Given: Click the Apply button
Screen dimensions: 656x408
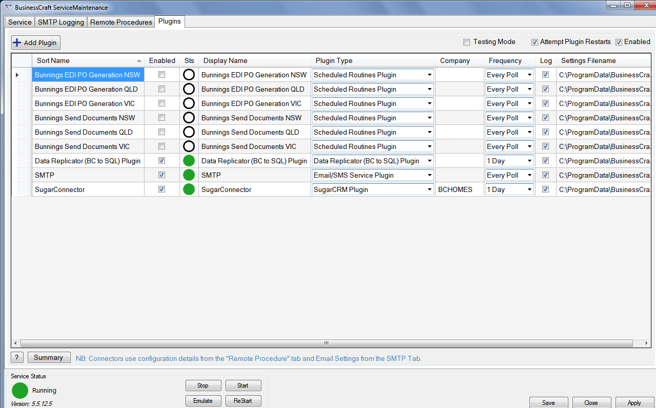Looking at the screenshot, I should pyautogui.click(x=634, y=402).
